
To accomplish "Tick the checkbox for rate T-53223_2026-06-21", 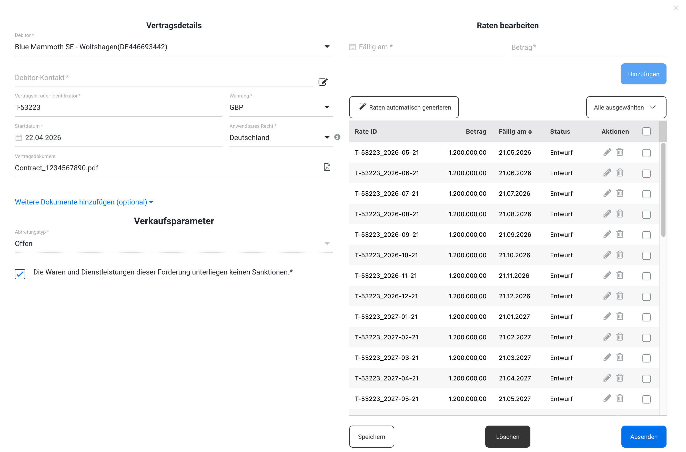I will point(646,173).
